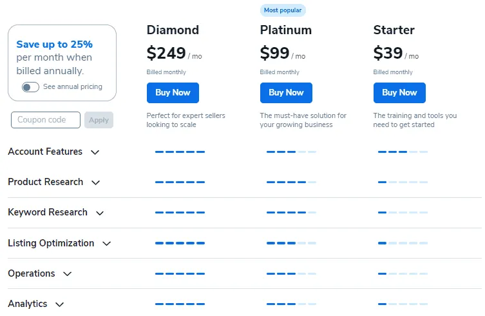This screenshot has width=485, height=316.
Task: Click Starter Keyword Research level bar
Action: tap(403, 213)
